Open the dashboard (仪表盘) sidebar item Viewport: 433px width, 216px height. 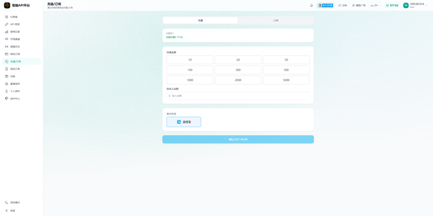click(22, 17)
